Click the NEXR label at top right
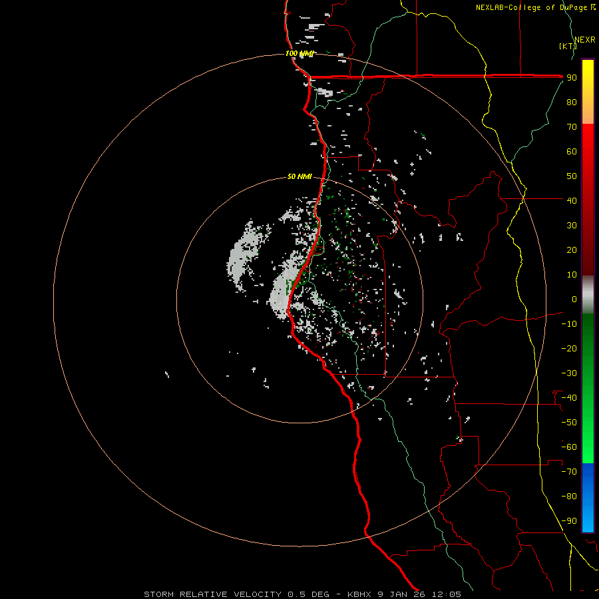 tap(585, 40)
